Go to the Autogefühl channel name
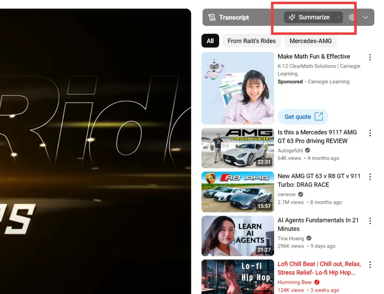Image resolution: width=384 pixels, height=294 pixels. 291,150
